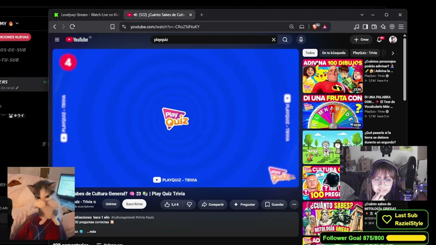The image size is (436, 245).
Task: Open more actions three-dot menu under video
Action: click(294, 205)
